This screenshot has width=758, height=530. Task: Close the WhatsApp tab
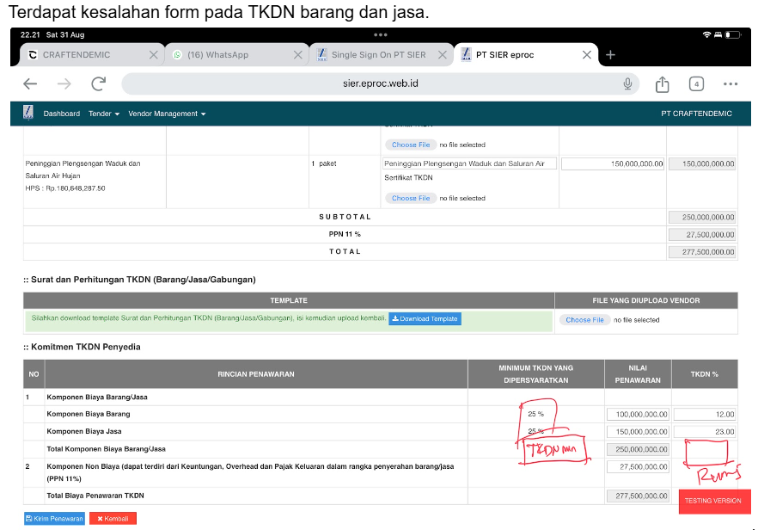click(x=298, y=55)
